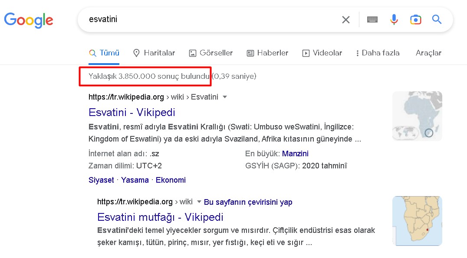
Task: Select the Tümü tab
Action: (104, 53)
